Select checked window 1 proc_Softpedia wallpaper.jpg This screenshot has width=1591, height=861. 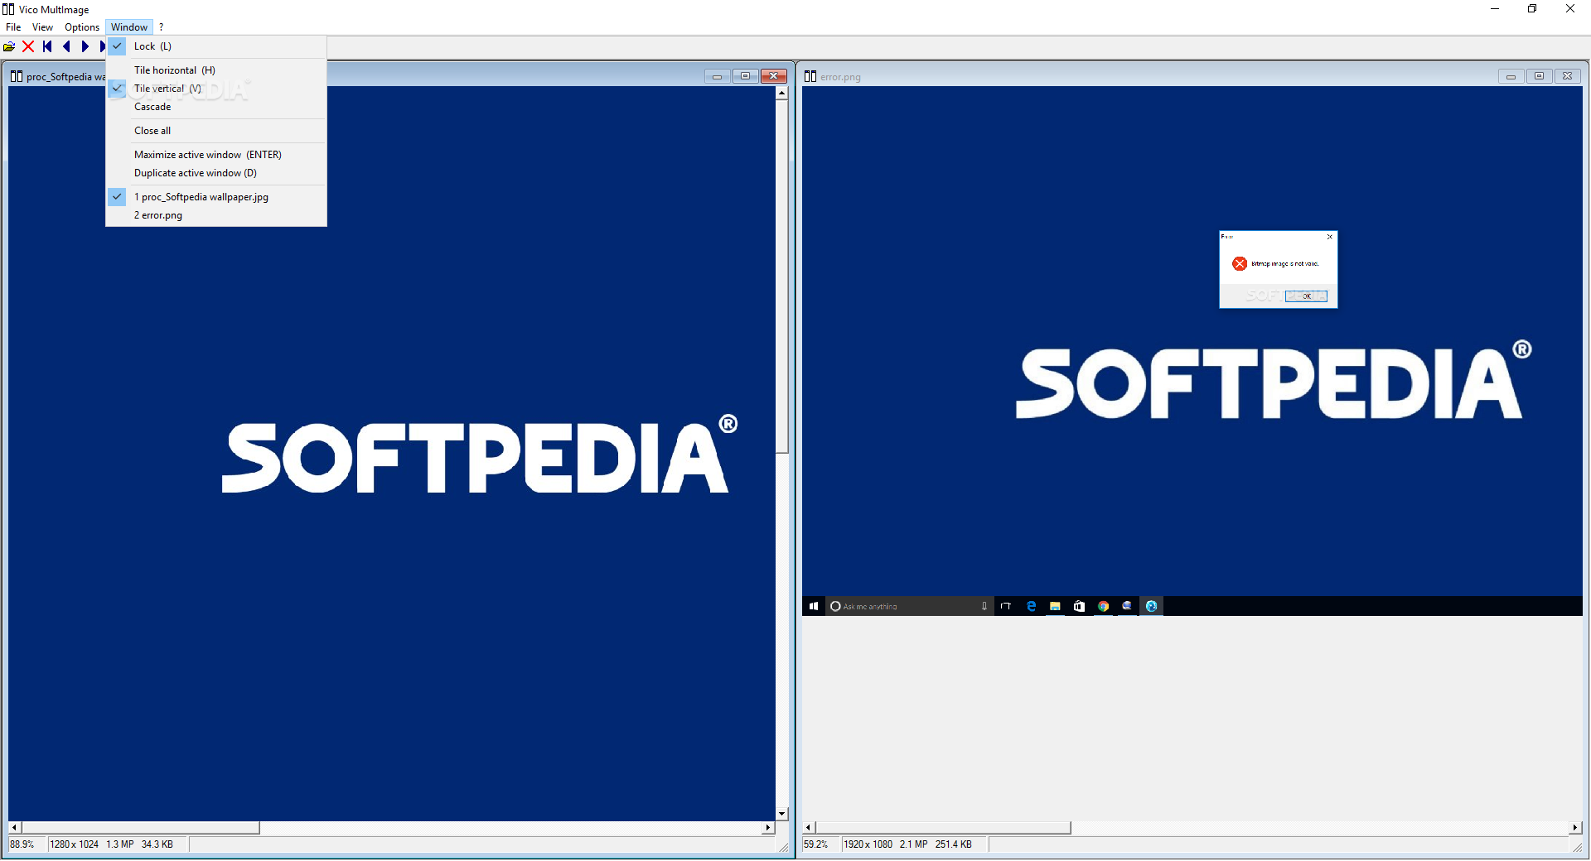pos(216,197)
